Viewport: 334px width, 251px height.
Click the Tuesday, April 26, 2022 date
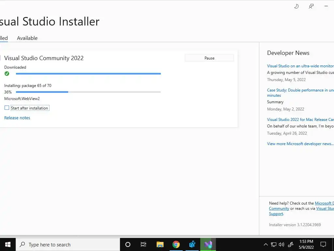287,133
